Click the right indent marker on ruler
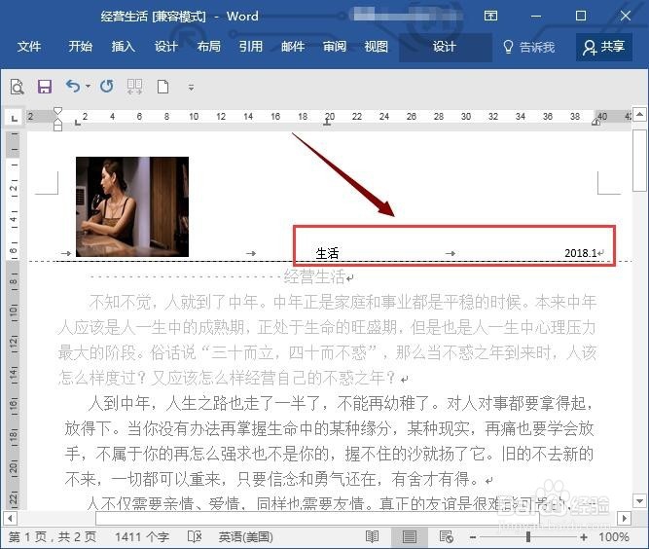This screenshot has width=649, height=549. (595, 122)
